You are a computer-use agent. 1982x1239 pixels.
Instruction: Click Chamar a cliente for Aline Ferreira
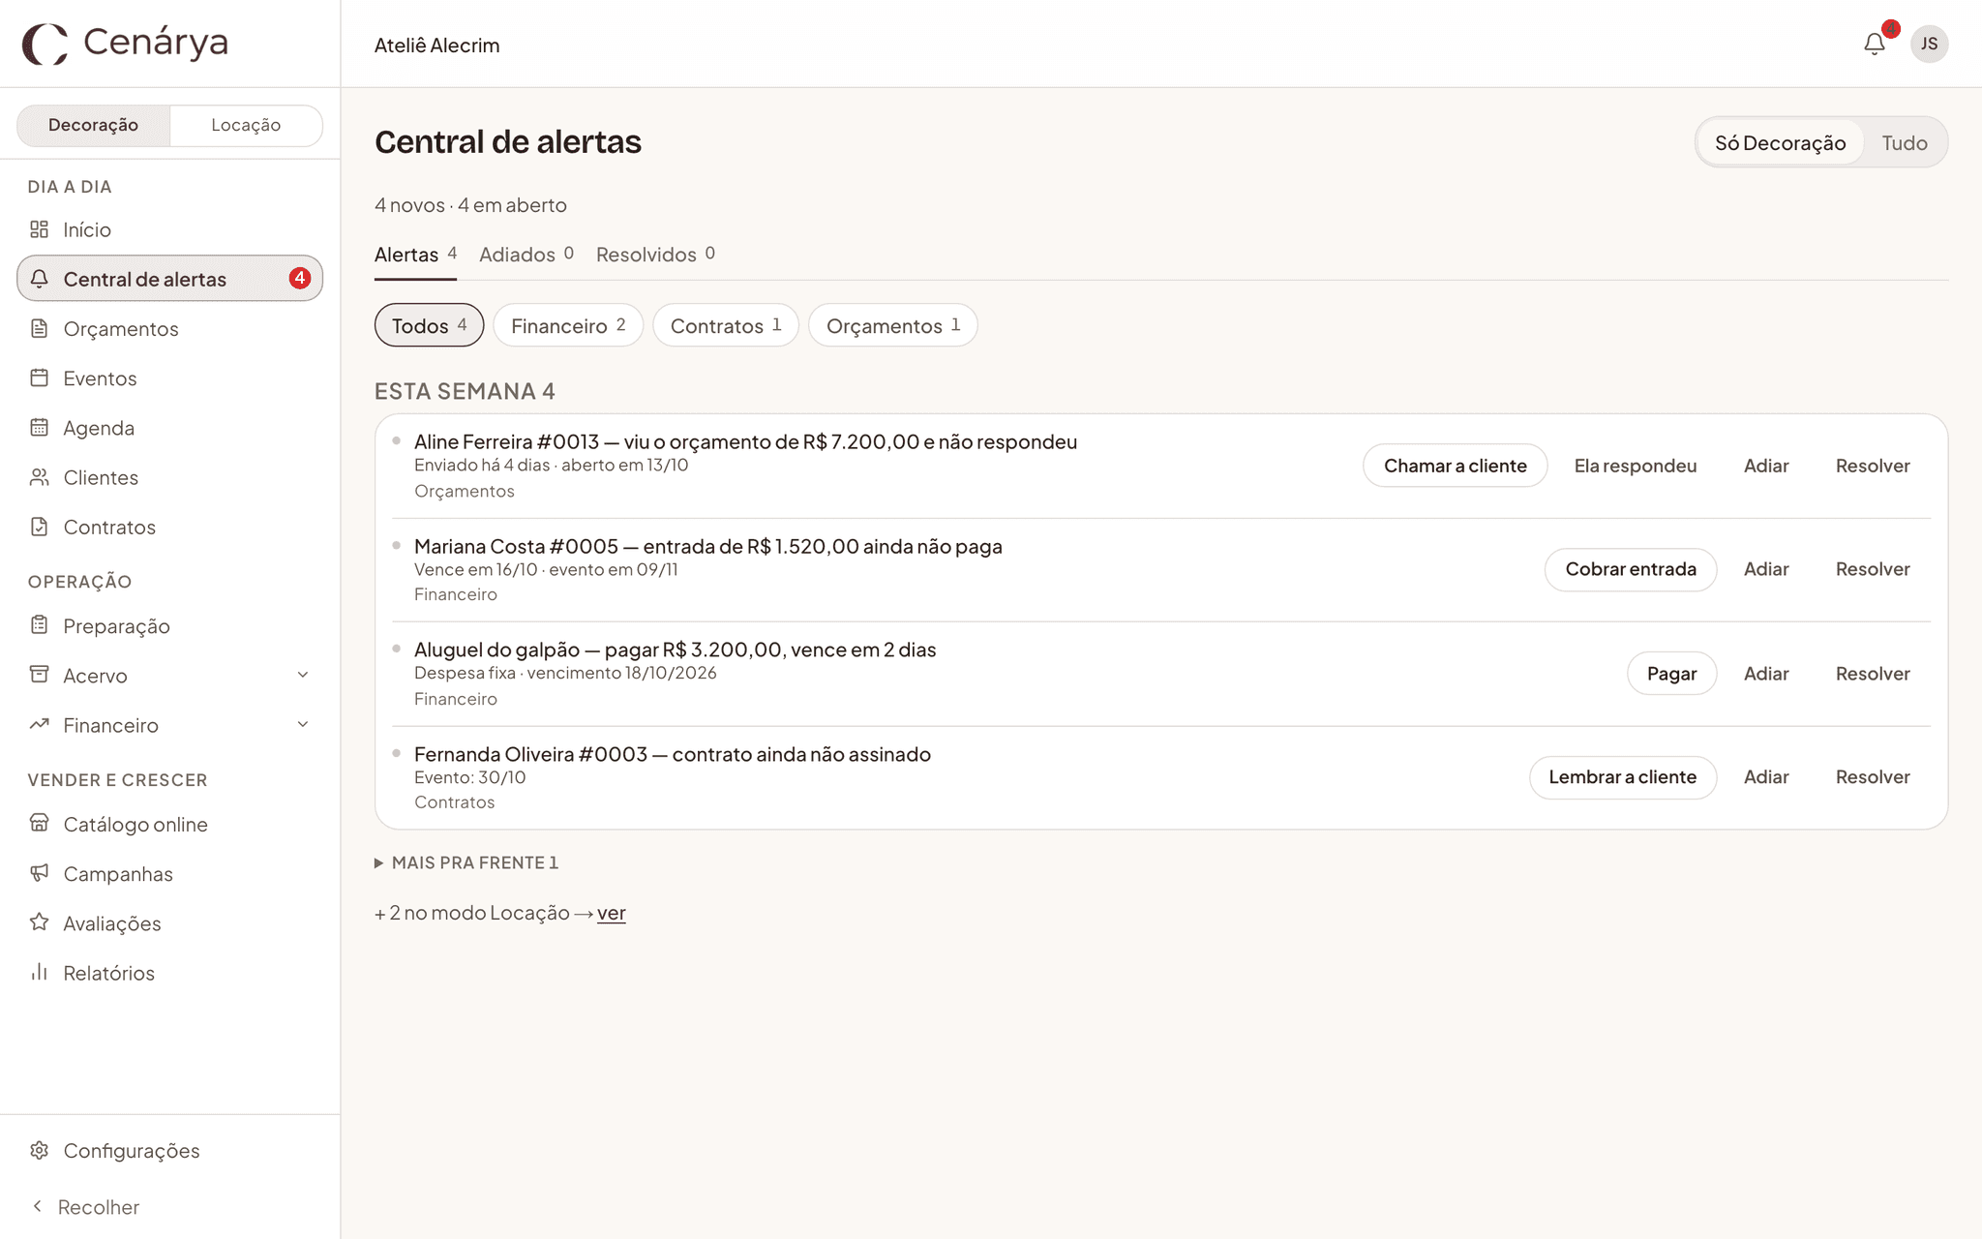click(1455, 466)
